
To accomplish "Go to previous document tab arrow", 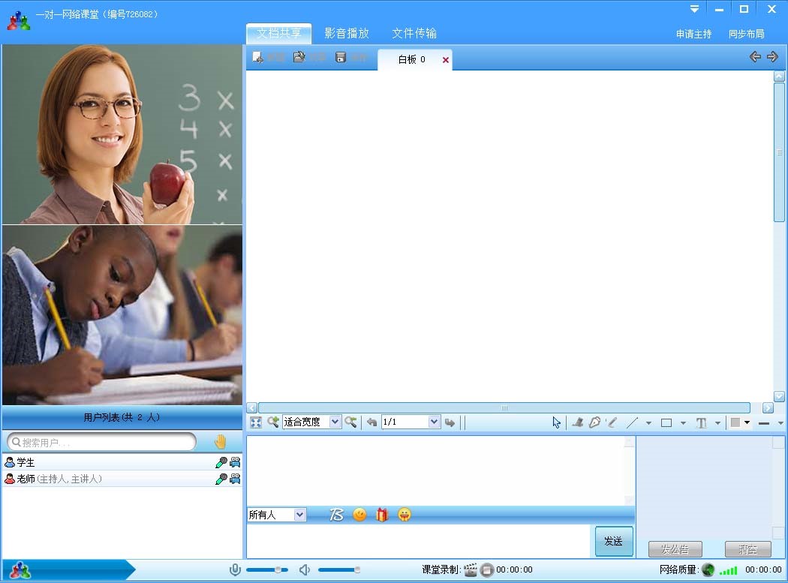I will (755, 57).
